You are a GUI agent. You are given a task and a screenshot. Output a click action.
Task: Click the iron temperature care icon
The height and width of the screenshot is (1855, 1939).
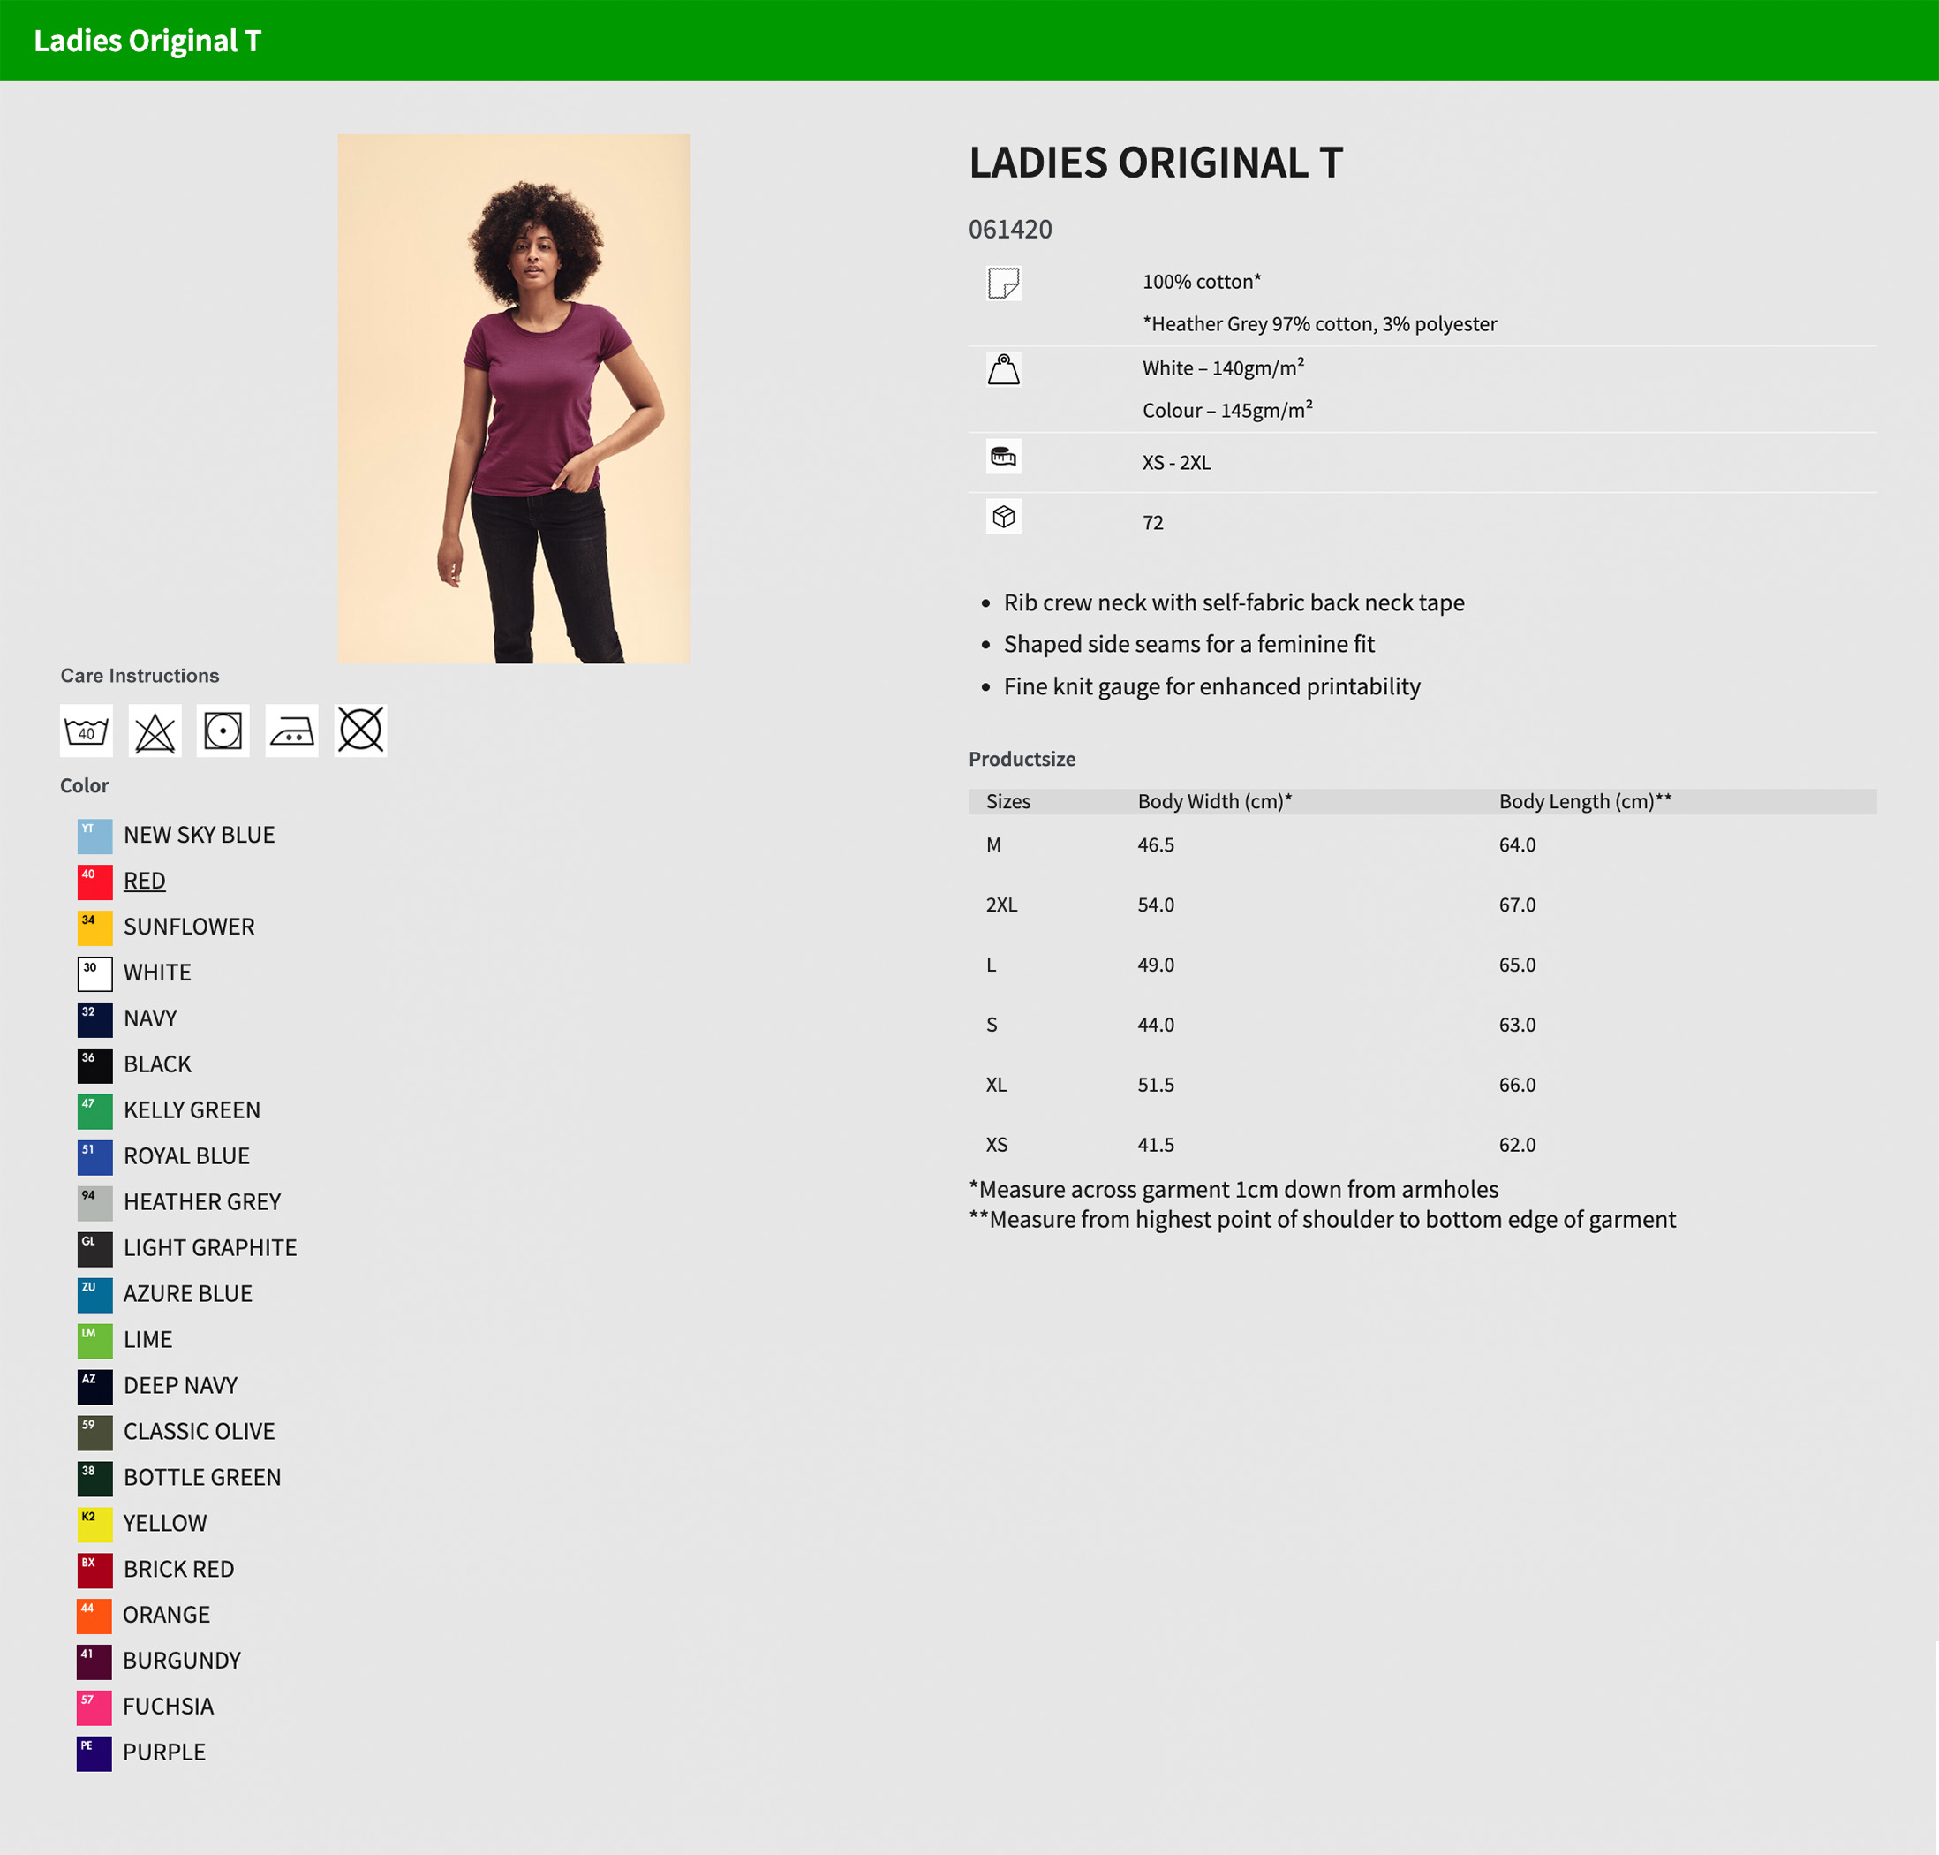tap(291, 731)
